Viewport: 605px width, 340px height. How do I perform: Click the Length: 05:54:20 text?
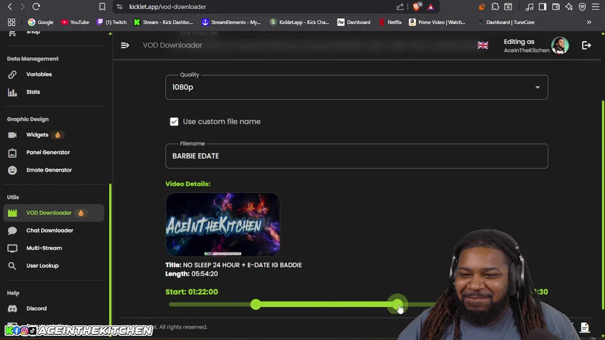(x=191, y=274)
